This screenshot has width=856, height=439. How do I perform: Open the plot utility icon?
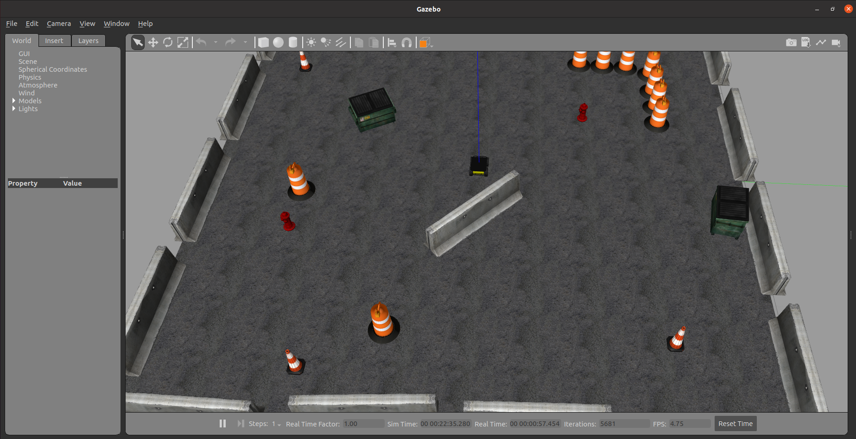pyautogui.click(x=821, y=43)
